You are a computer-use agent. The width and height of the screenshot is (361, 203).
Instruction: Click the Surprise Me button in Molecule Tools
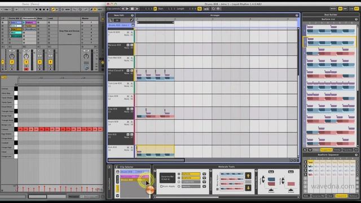coord(168,178)
